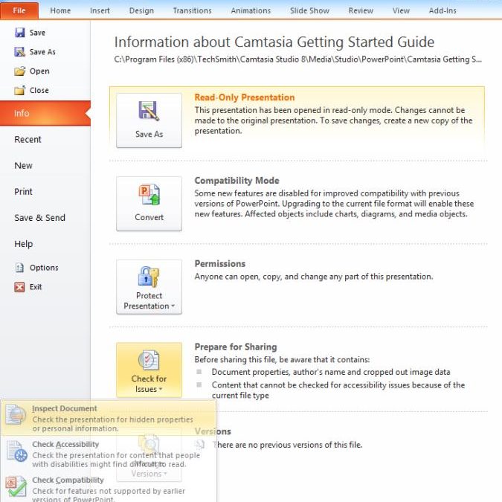Expand the Protect Presentation dropdown
Screen dimensions: 502x502
(149, 286)
